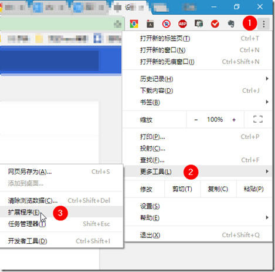Open 开发者工具(D) developer tools

pyautogui.click(x=61, y=241)
